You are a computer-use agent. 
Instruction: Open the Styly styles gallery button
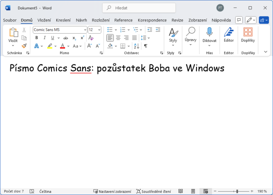point(173,37)
